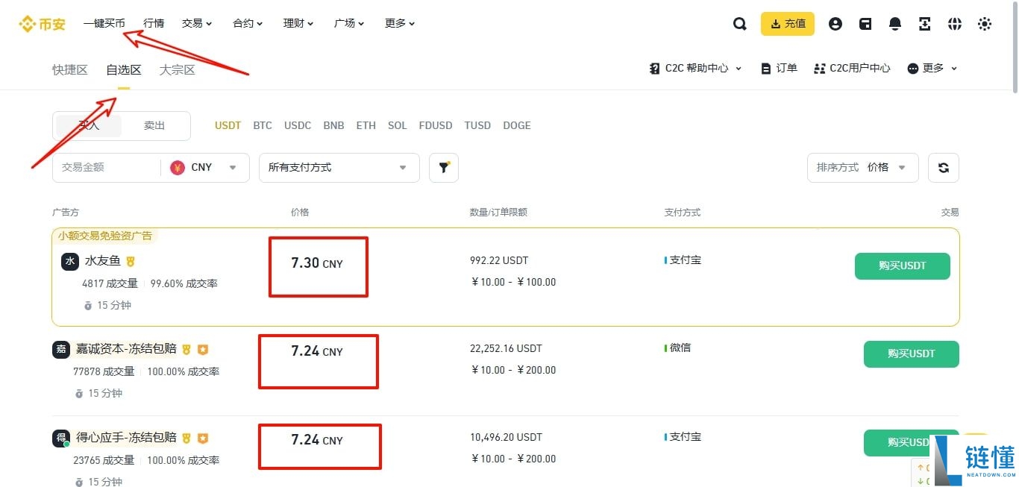This screenshot has width=1019, height=487.
Task: Open the C2C 帮助中心 link
Action: 695,67
